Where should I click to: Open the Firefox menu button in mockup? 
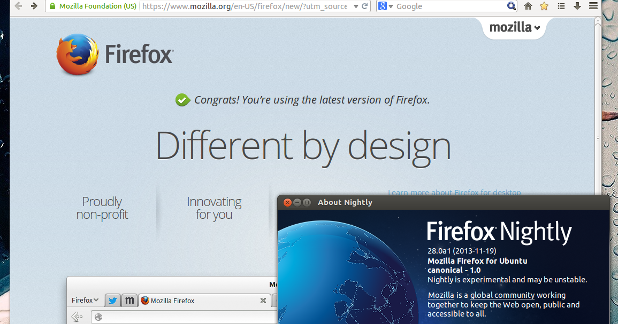85,300
